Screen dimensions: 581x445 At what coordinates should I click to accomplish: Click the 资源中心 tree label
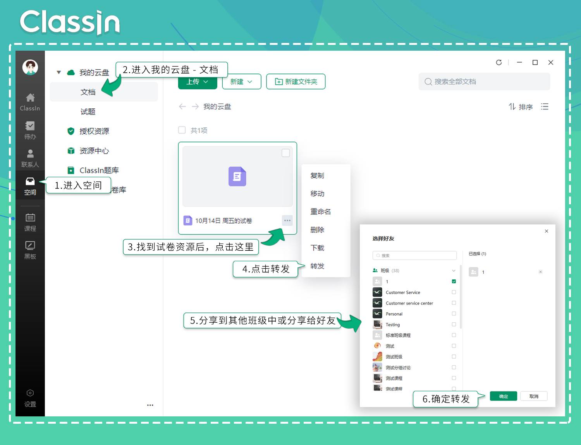(94, 151)
